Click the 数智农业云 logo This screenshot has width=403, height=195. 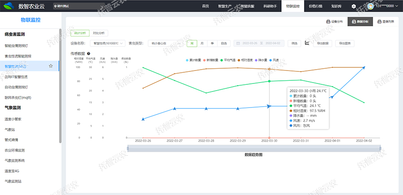coord(26,6)
